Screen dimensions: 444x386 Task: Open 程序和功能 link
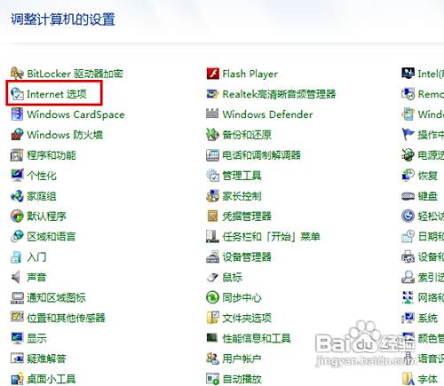click(52, 155)
